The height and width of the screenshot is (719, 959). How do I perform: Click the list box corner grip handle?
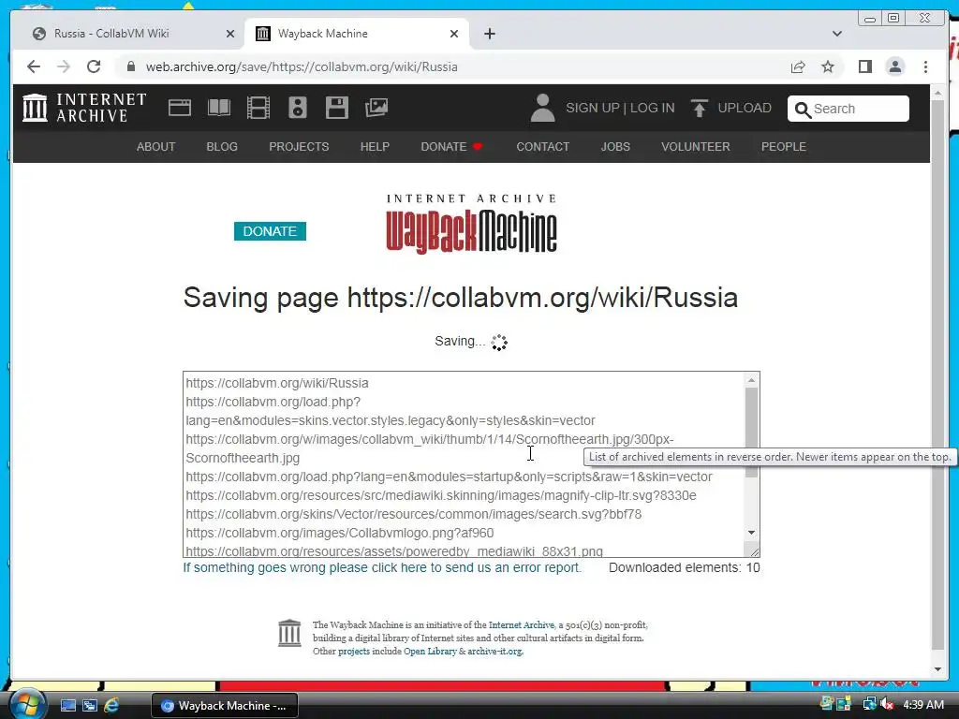(754, 550)
